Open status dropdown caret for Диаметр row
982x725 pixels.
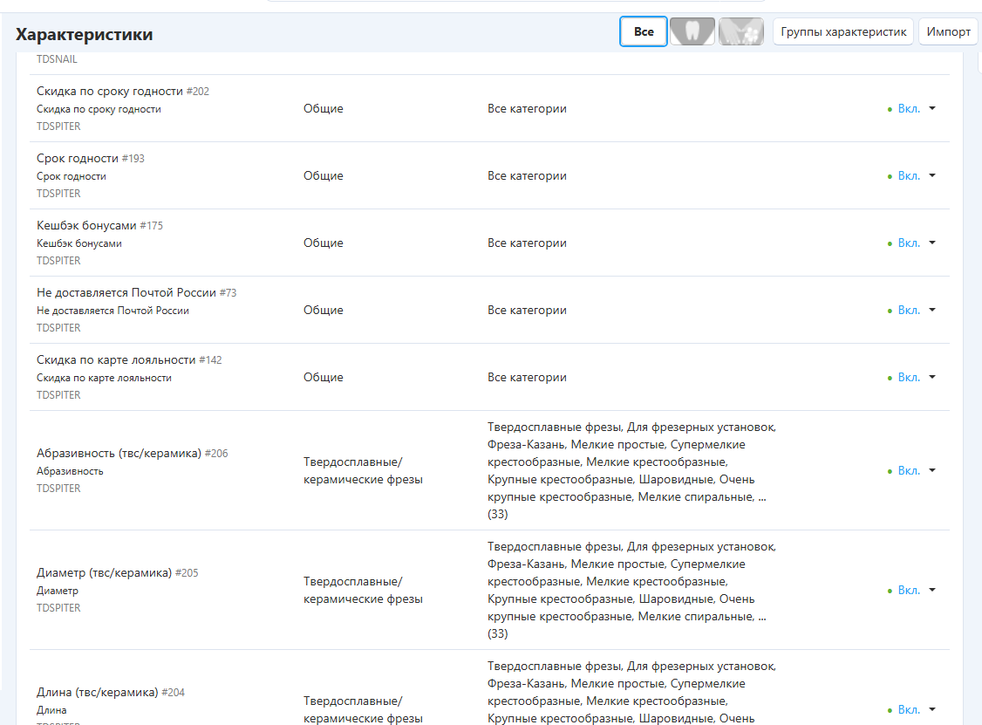932,591
